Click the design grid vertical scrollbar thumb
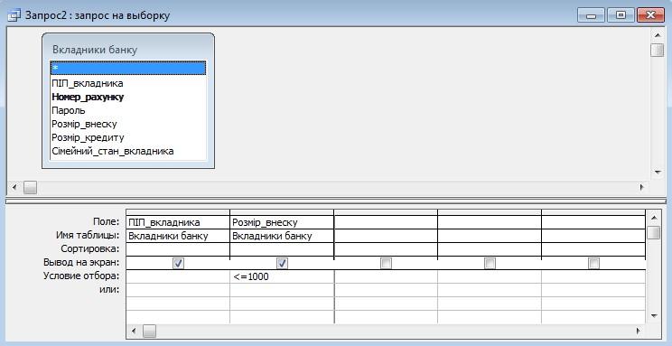Viewport: 672px width, 346px height. point(654,233)
